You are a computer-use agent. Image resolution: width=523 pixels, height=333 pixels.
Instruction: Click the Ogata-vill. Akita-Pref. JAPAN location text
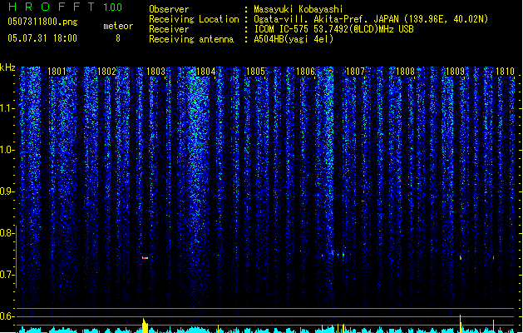(x=371, y=19)
